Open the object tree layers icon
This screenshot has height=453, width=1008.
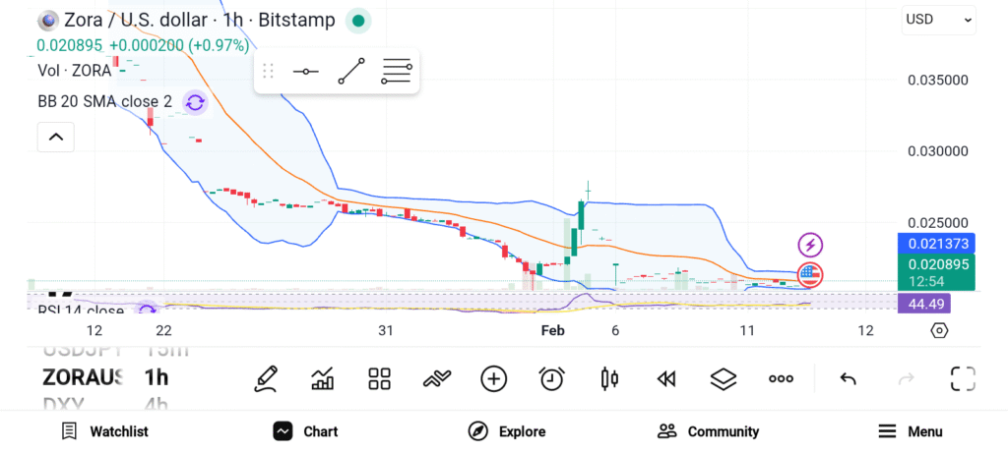[x=724, y=378]
